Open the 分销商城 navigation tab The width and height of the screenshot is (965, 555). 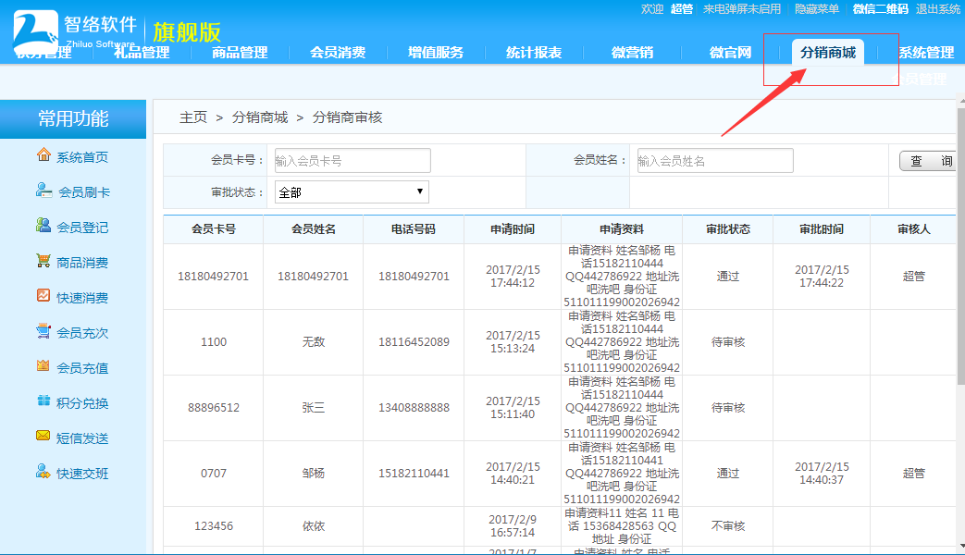click(827, 52)
